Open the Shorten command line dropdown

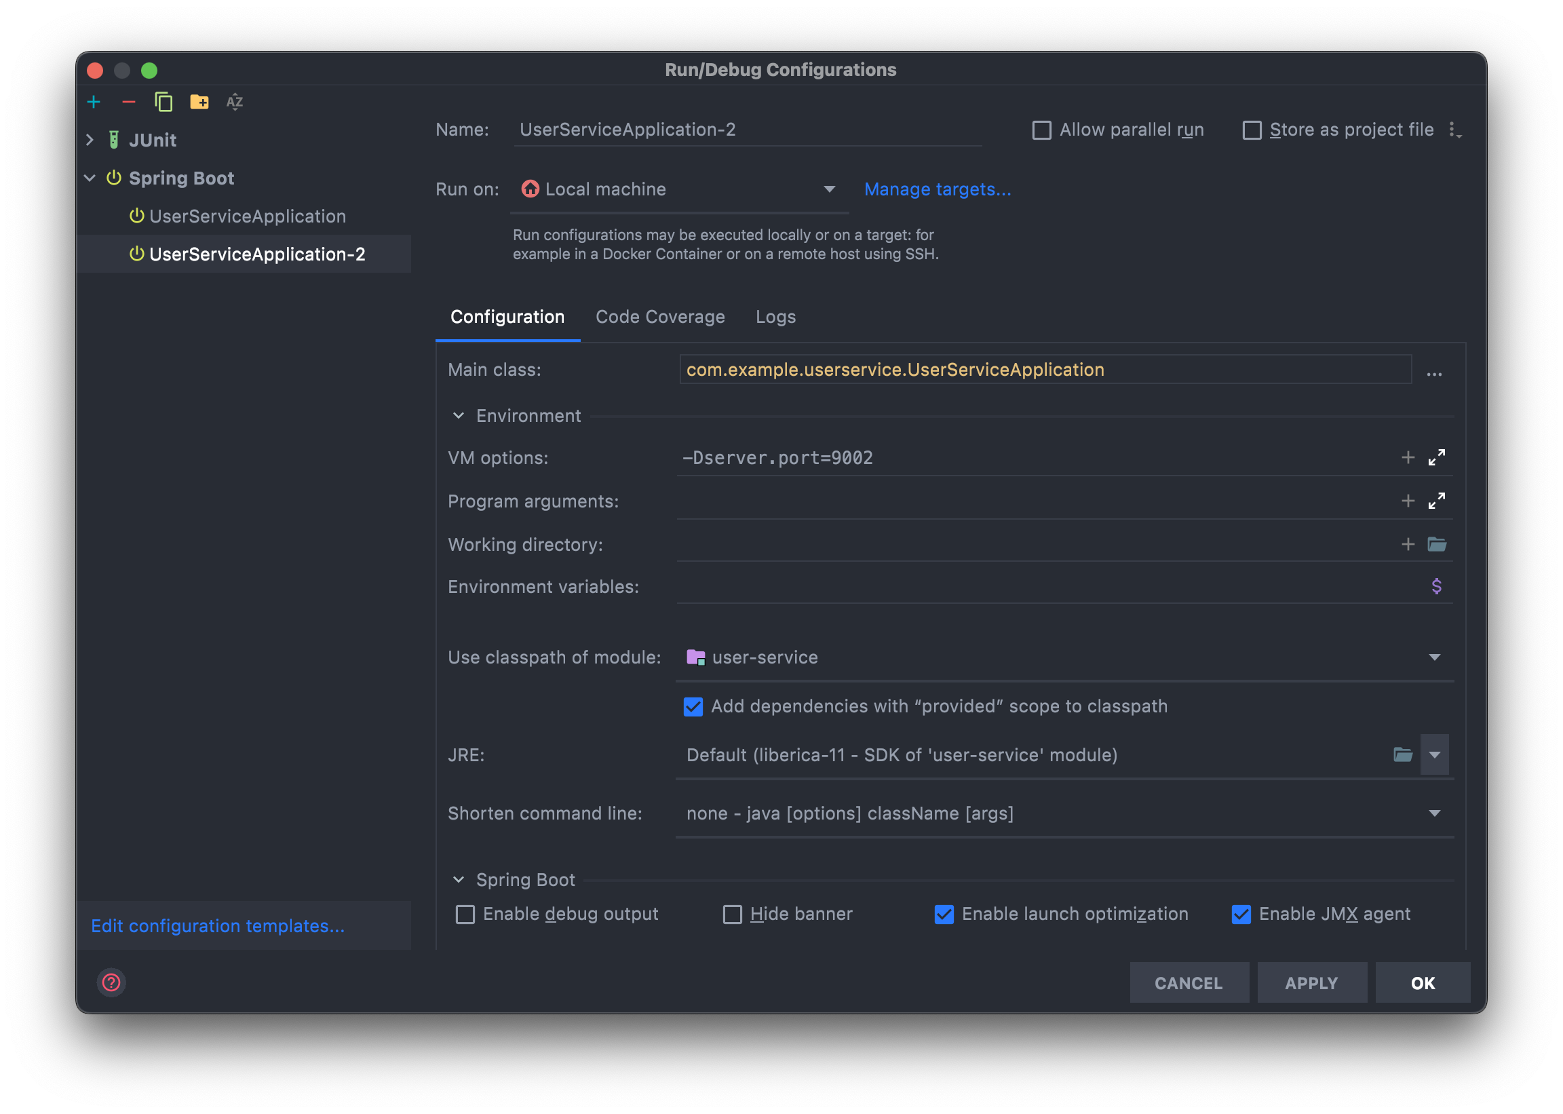1435,813
